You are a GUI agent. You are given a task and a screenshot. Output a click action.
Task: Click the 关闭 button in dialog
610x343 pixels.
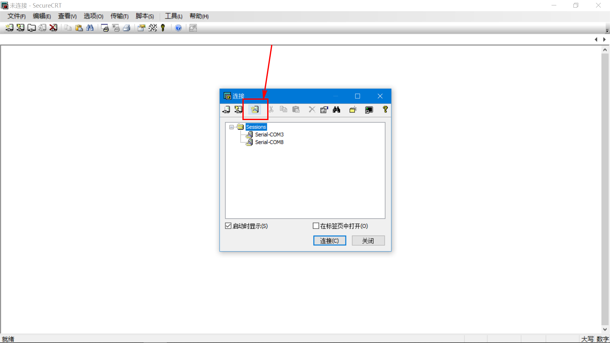[368, 241]
